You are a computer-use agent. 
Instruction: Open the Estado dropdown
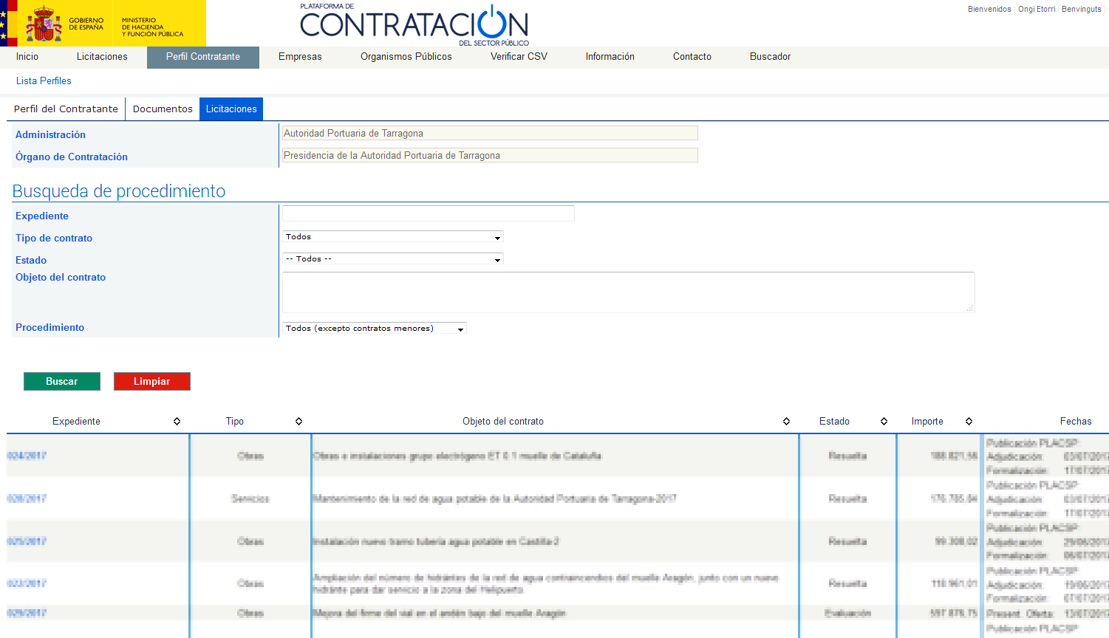tap(393, 259)
